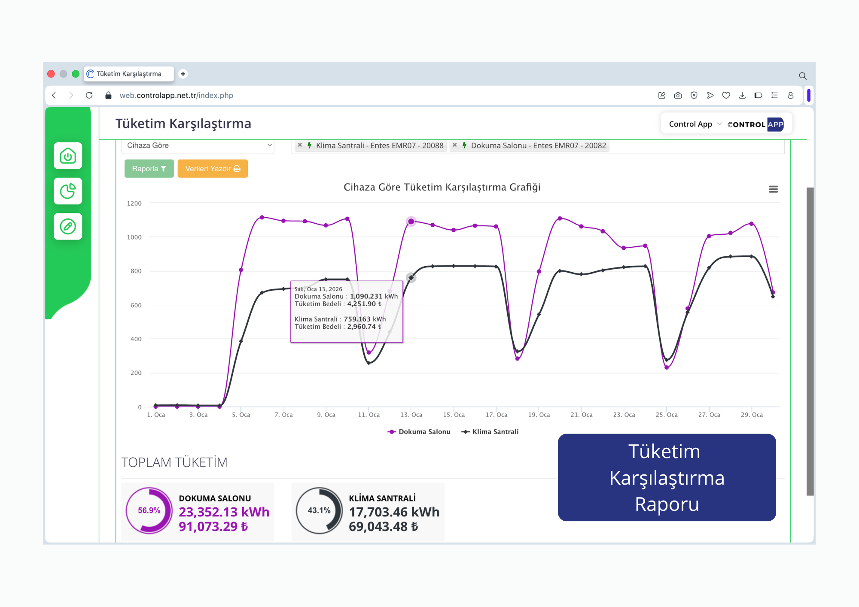Click the search magnifier in title bar

tap(802, 76)
